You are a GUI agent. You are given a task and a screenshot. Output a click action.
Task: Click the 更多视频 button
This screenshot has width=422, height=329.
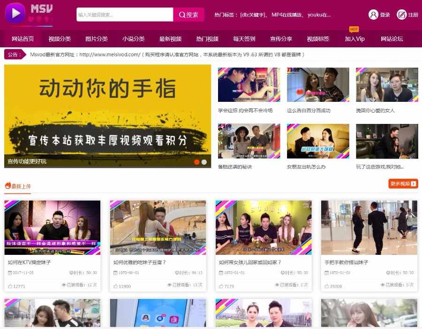[x=403, y=184]
